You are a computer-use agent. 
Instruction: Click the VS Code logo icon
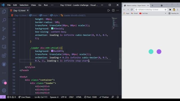pos(3,5)
